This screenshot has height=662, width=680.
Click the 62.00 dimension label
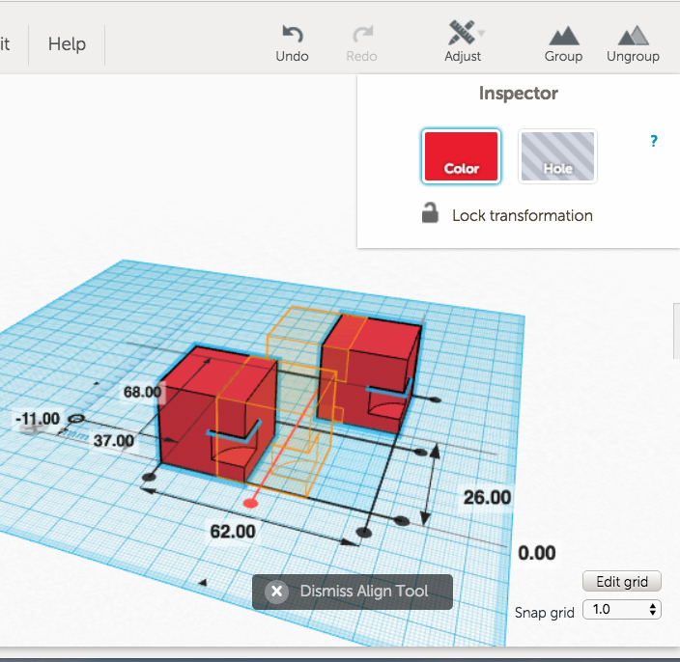pyautogui.click(x=233, y=531)
